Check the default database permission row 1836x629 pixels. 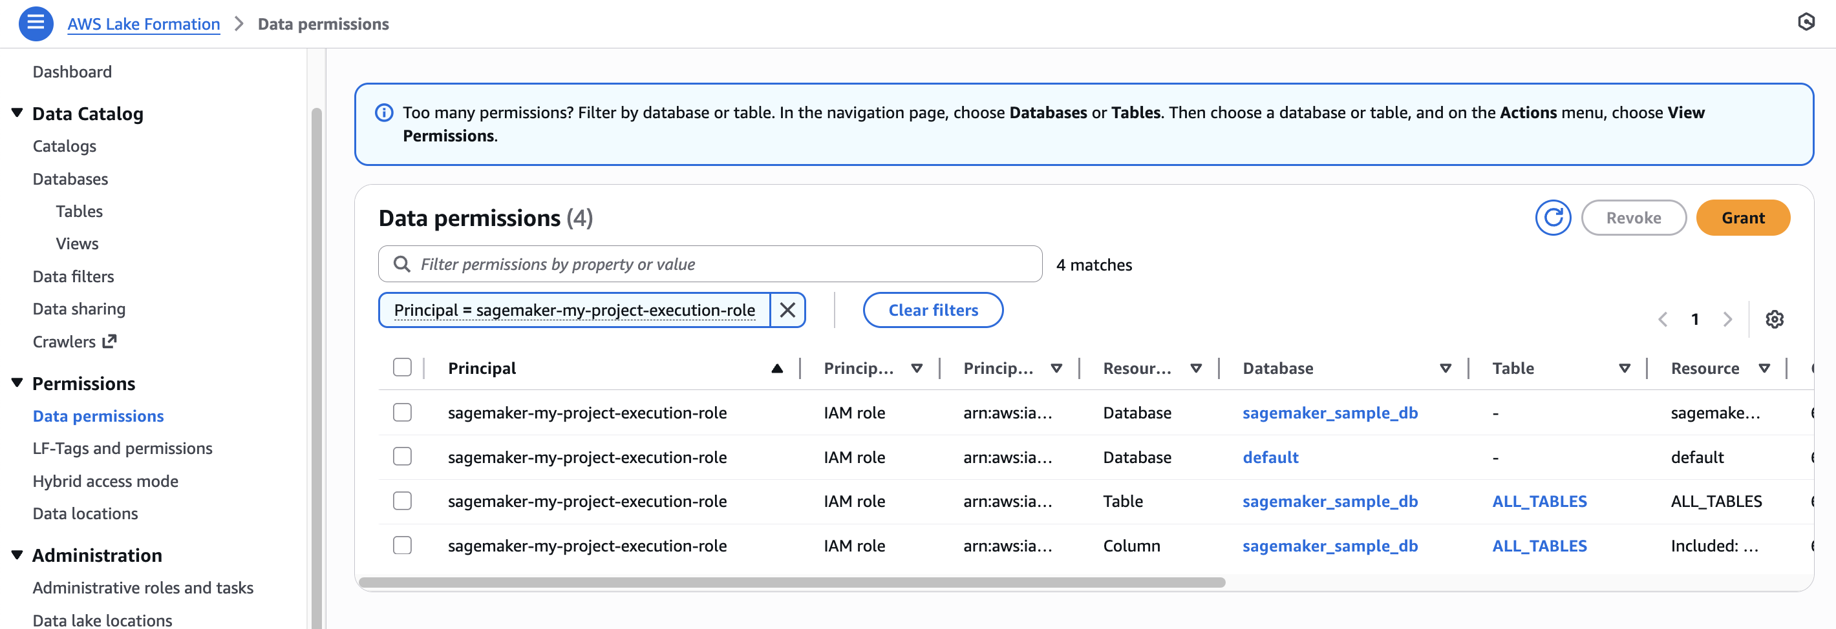402,457
